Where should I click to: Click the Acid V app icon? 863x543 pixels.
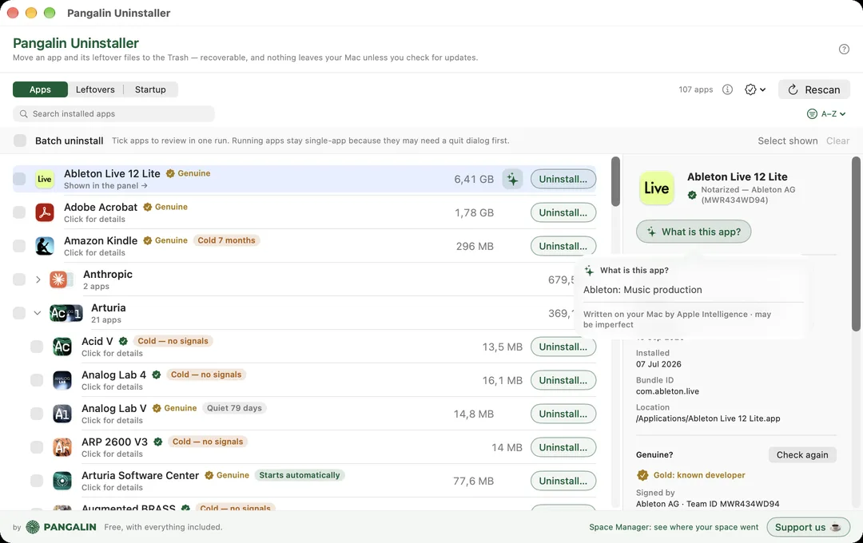pyautogui.click(x=62, y=347)
